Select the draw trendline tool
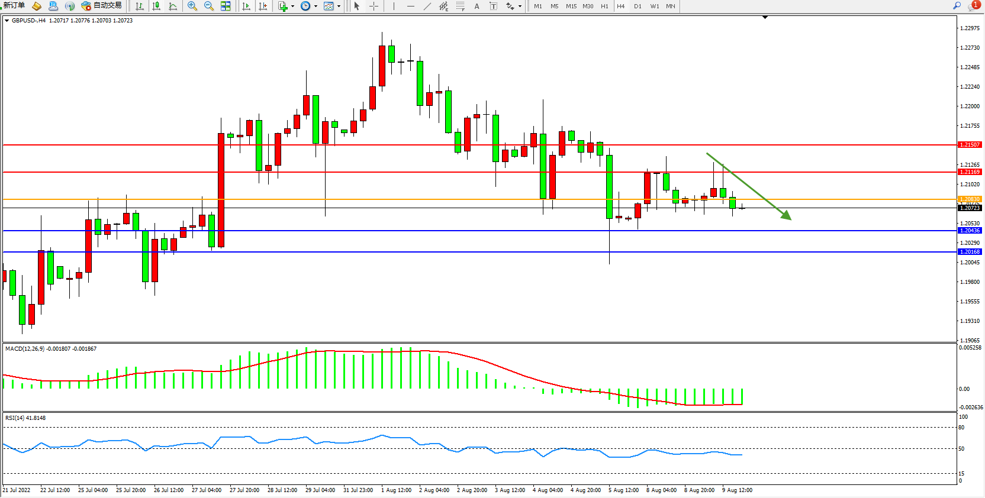Image resolution: width=985 pixels, height=498 pixels. 427,6
